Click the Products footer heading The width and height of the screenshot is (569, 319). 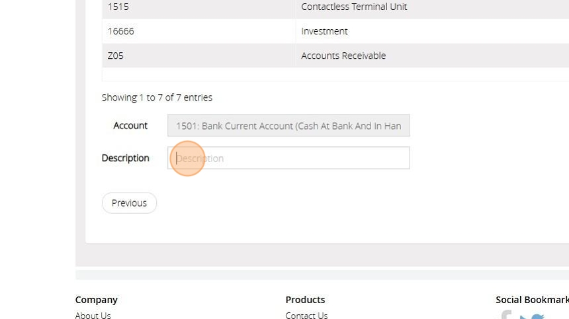pos(305,300)
